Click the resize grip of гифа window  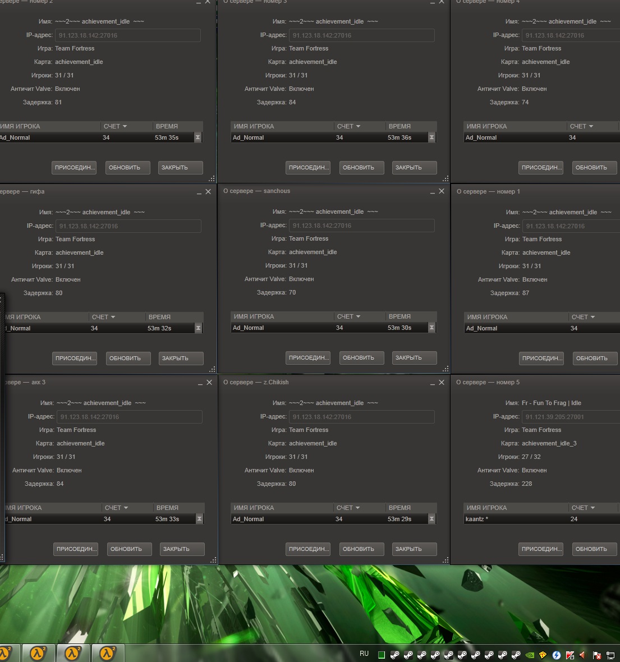(x=213, y=369)
